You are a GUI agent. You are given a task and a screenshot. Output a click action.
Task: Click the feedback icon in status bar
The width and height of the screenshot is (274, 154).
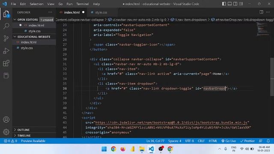tap(261, 141)
